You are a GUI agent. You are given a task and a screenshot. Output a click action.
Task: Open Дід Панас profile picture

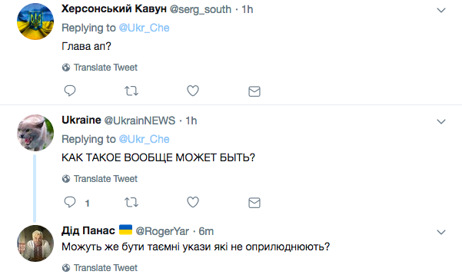pos(35,243)
